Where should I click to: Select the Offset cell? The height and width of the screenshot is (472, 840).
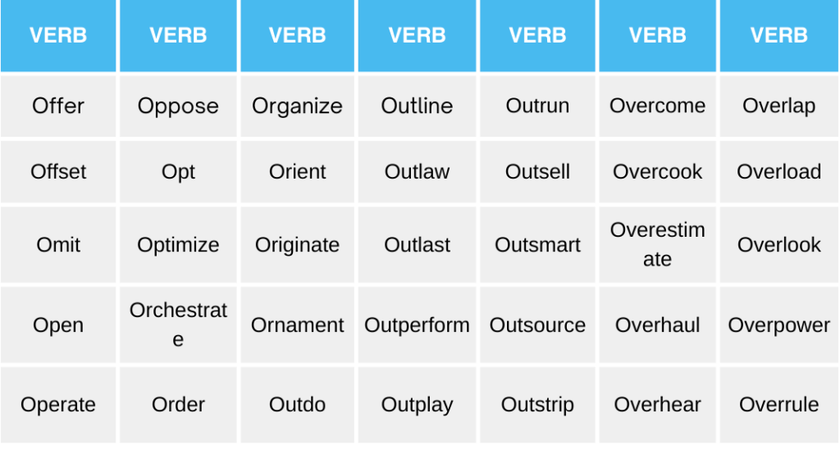(x=58, y=171)
